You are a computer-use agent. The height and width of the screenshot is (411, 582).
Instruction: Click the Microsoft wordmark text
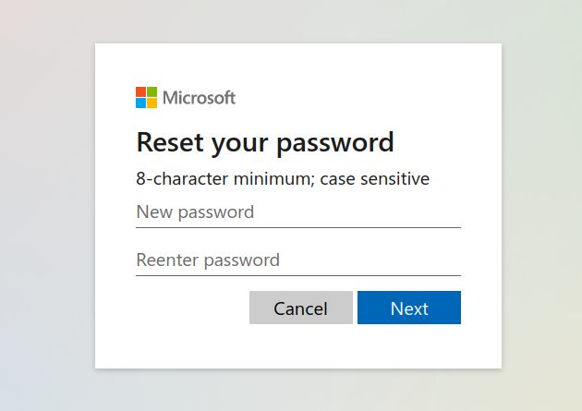click(199, 98)
